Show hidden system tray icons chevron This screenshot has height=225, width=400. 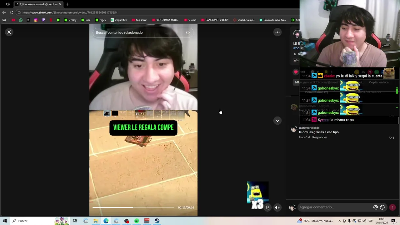[339, 221]
